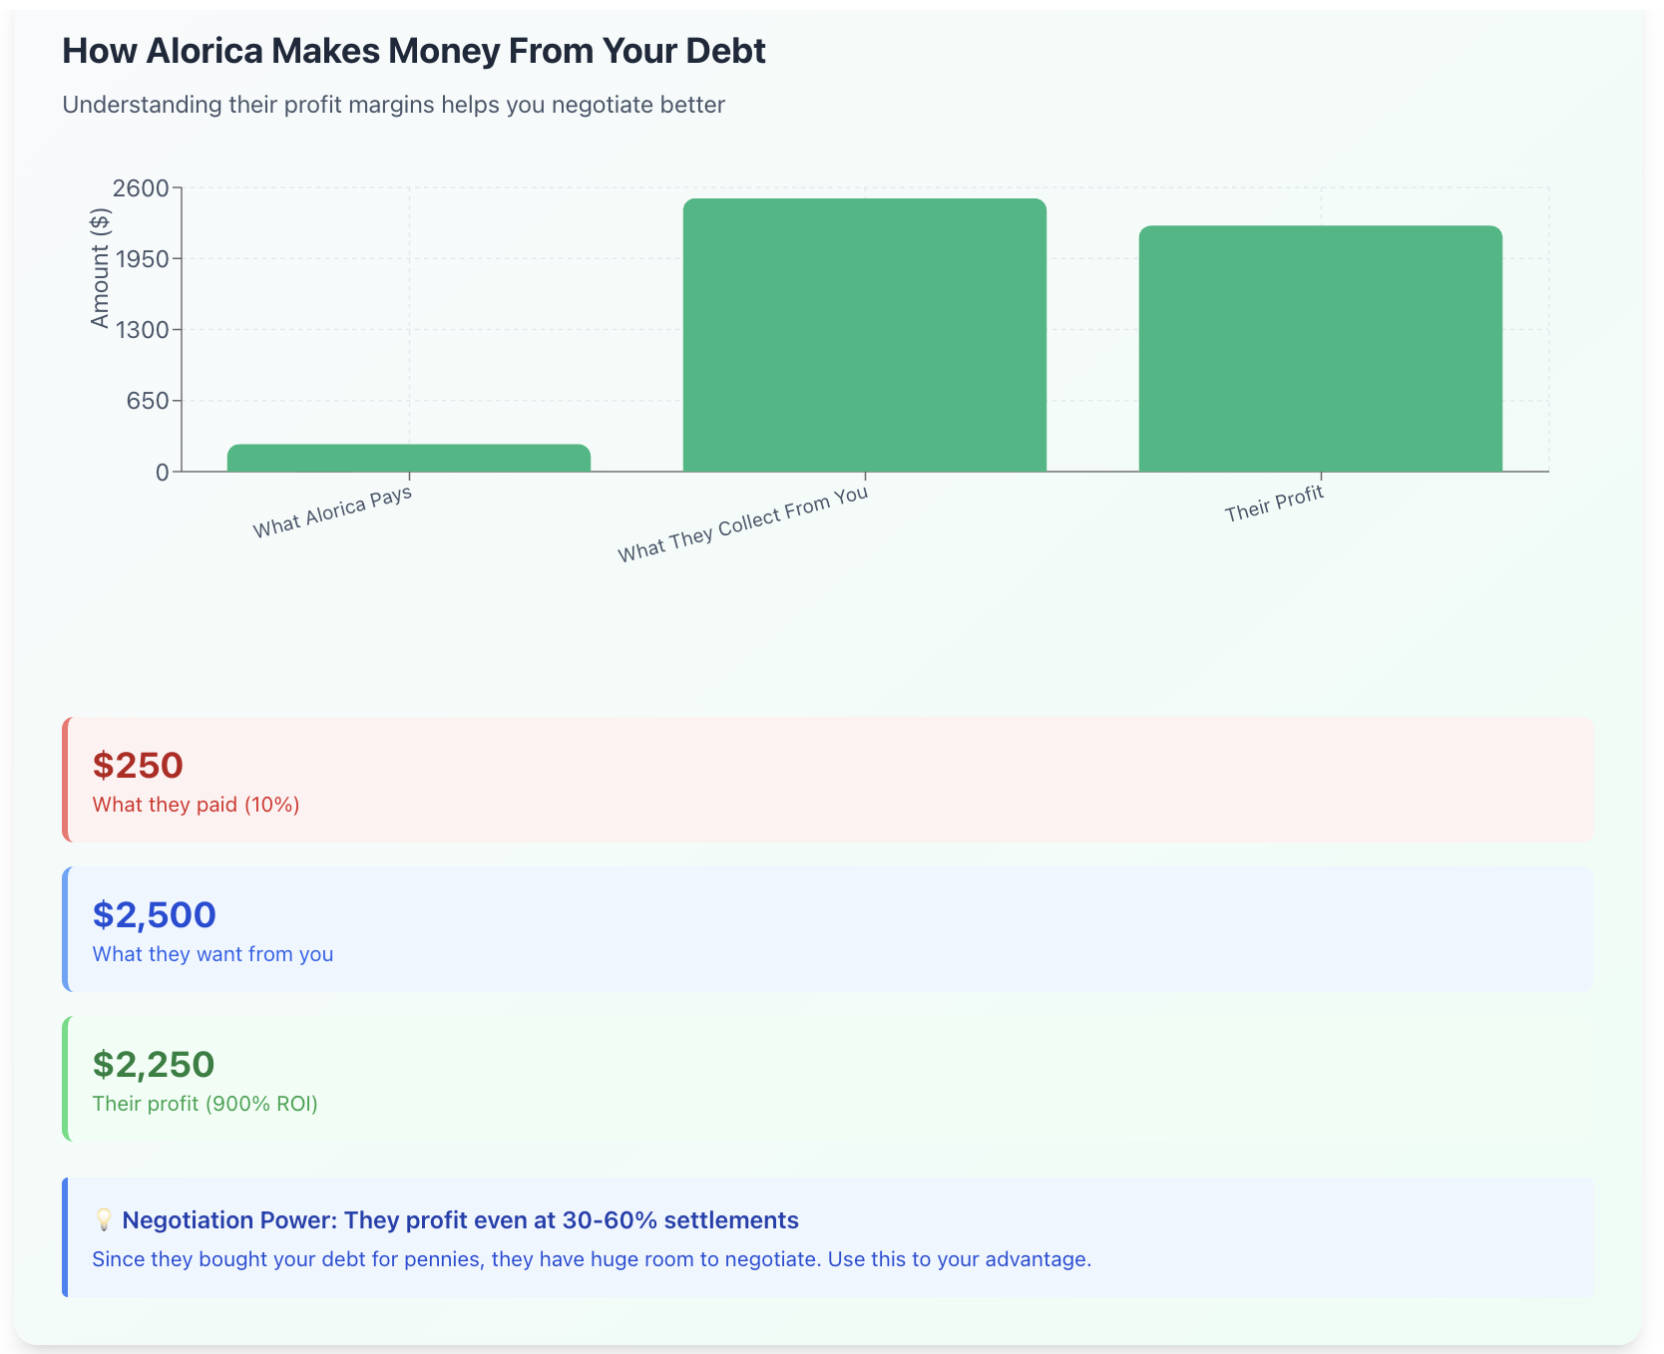This screenshot has width=1664, height=1354.
Task: Click the 650 y-axis label
Action: coord(148,401)
